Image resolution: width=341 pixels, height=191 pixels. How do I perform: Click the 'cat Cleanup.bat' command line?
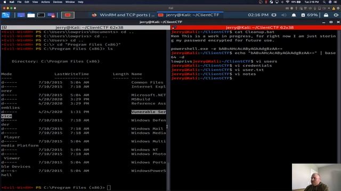[x=255, y=32]
